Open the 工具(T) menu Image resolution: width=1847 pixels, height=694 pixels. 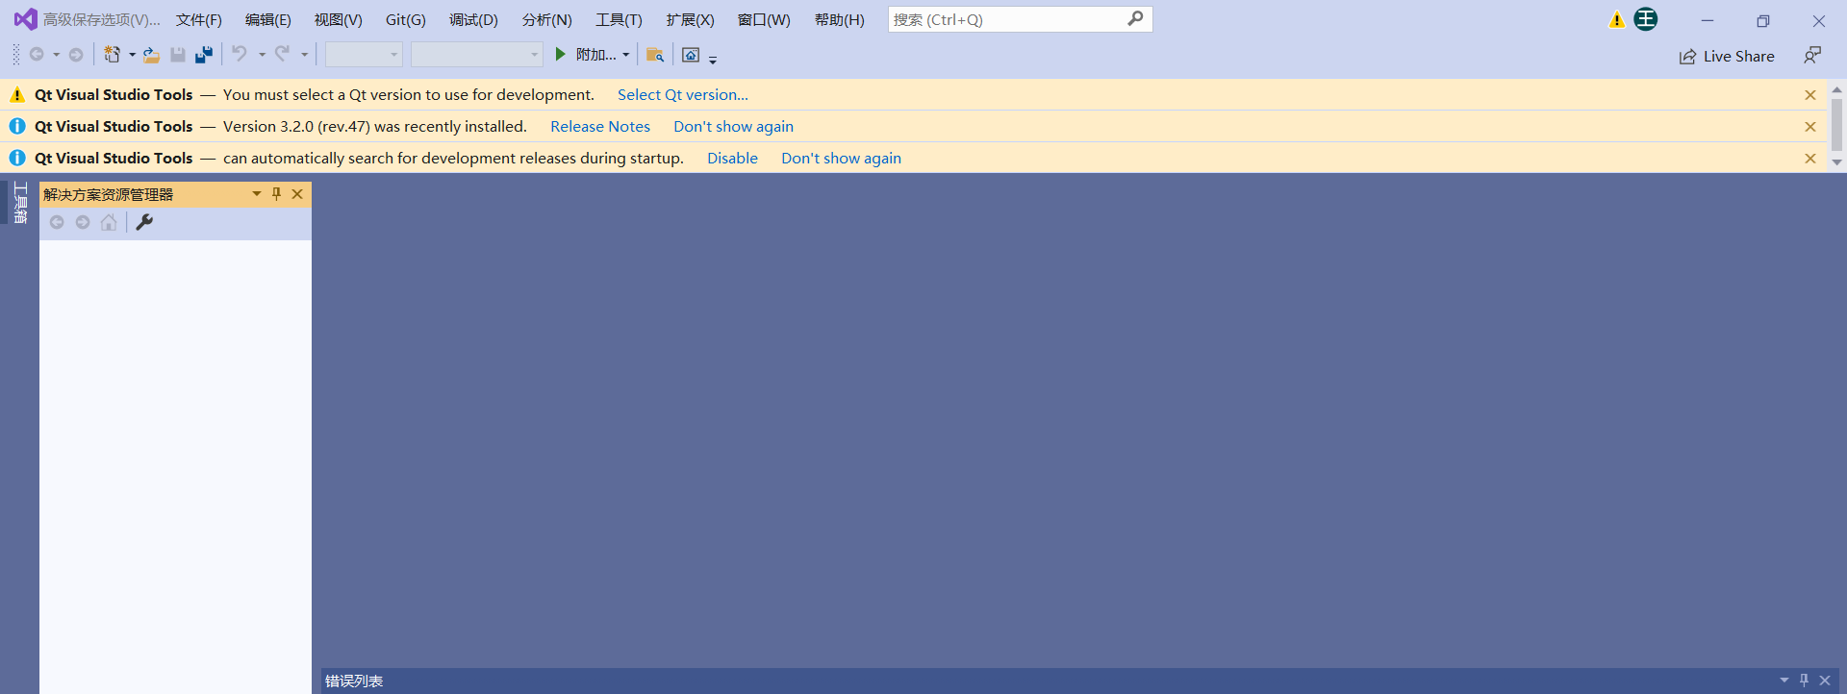[x=619, y=19]
